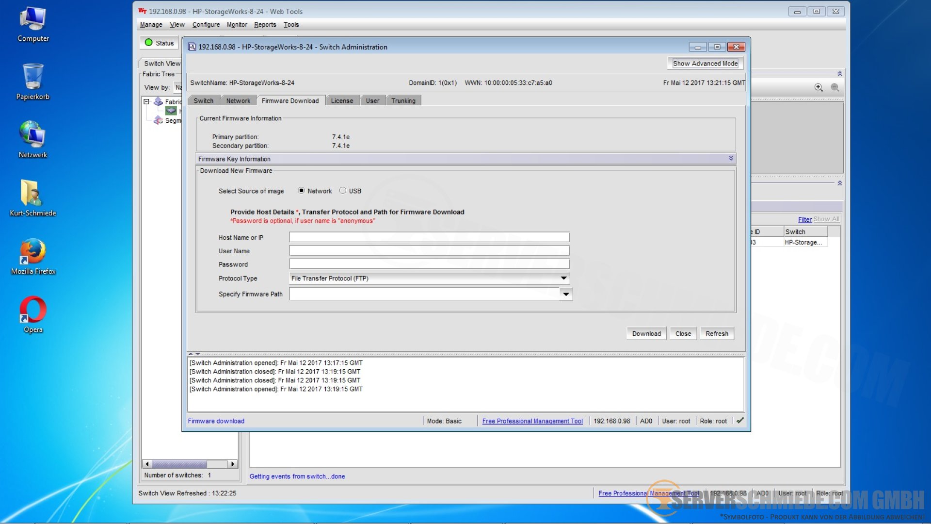
Task: Click the Download button
Action: [646, 334]
